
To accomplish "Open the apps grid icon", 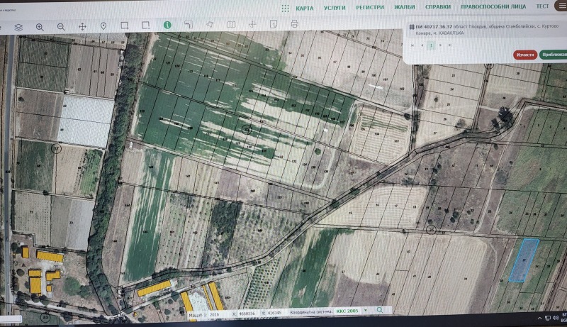I will coord(284,9).
